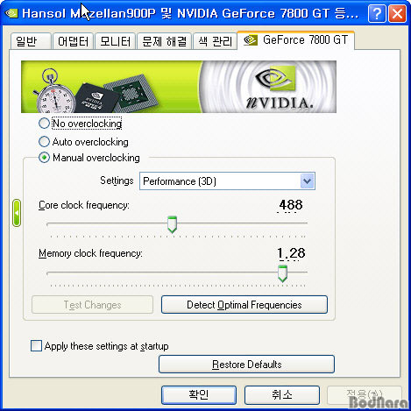
Task: Click the NVIDIA logo banner image
Action: click(x=179, y=87)
